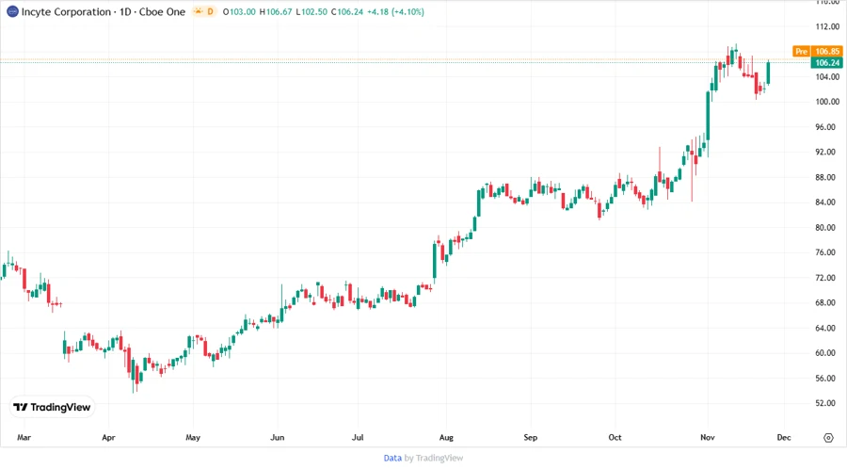Image resolution: width=847 pixels, height=469 pixels.
Task: Click the 56.00 price axis label
Action: pyautogui.click(x=826, y=379)
